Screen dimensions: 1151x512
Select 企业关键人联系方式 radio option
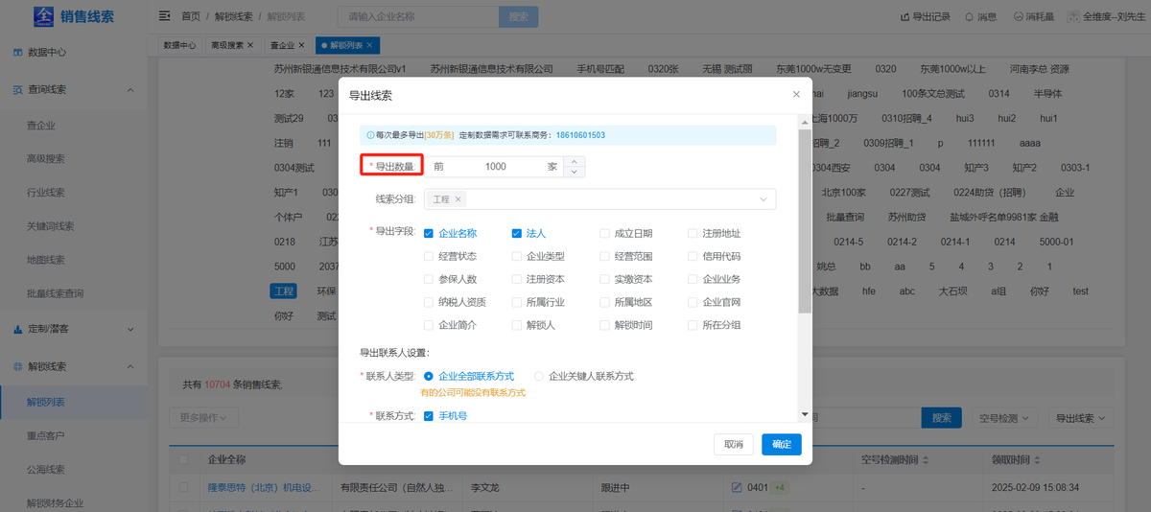pyautogui.click(x=539, y=377)
